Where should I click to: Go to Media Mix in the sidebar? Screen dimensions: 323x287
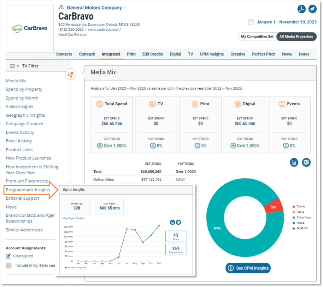[16, 81]
